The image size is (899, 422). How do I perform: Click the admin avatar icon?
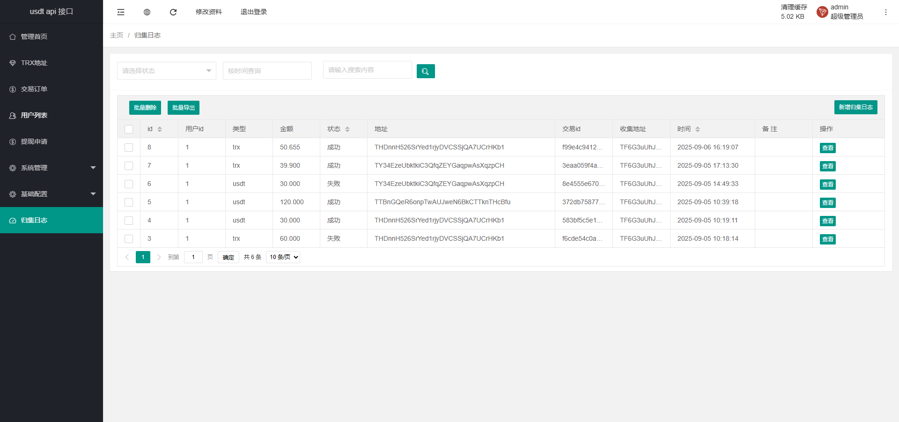pyautogui.click(x=822, y=12)
